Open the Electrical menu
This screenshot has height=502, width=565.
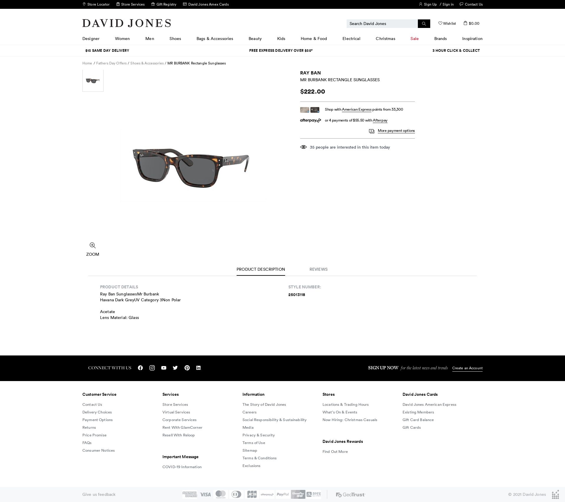pyautogui.click(x=351, y=39)
